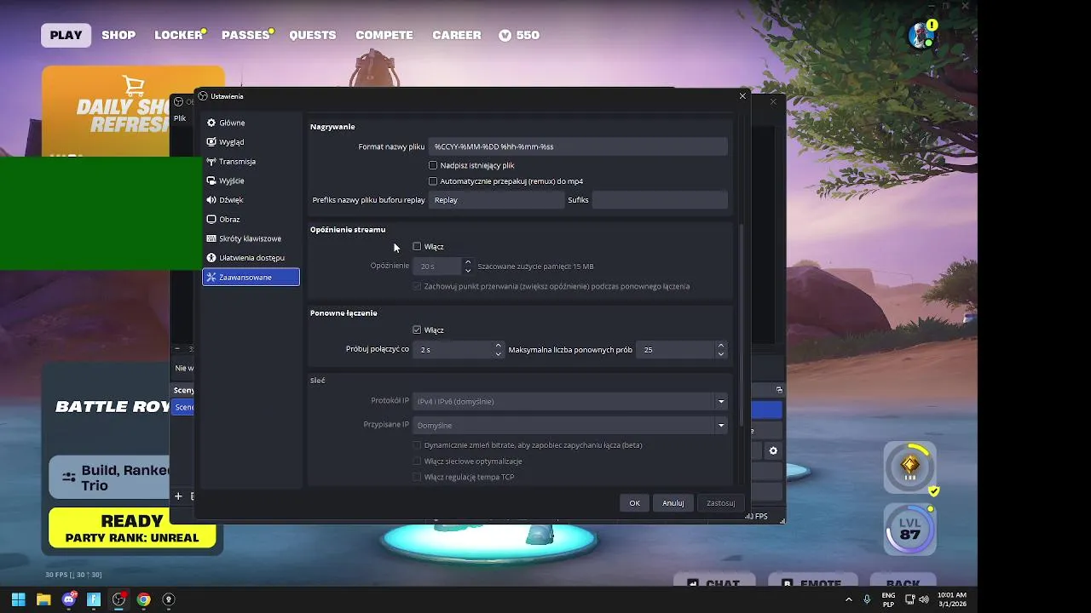Increase Opóźnienie value with up arrow
This screenshot has width=1091, height=613.
pyautogui.click(x=468, y=262)
